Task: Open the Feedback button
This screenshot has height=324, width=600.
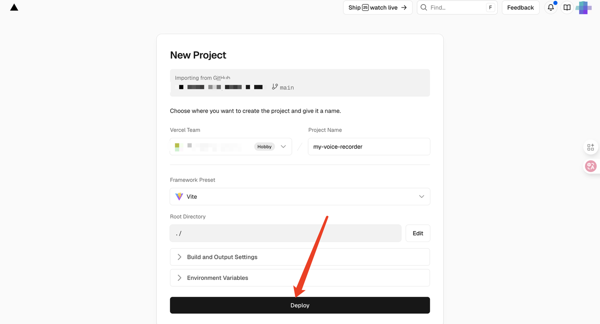Action: pos(520,8)
